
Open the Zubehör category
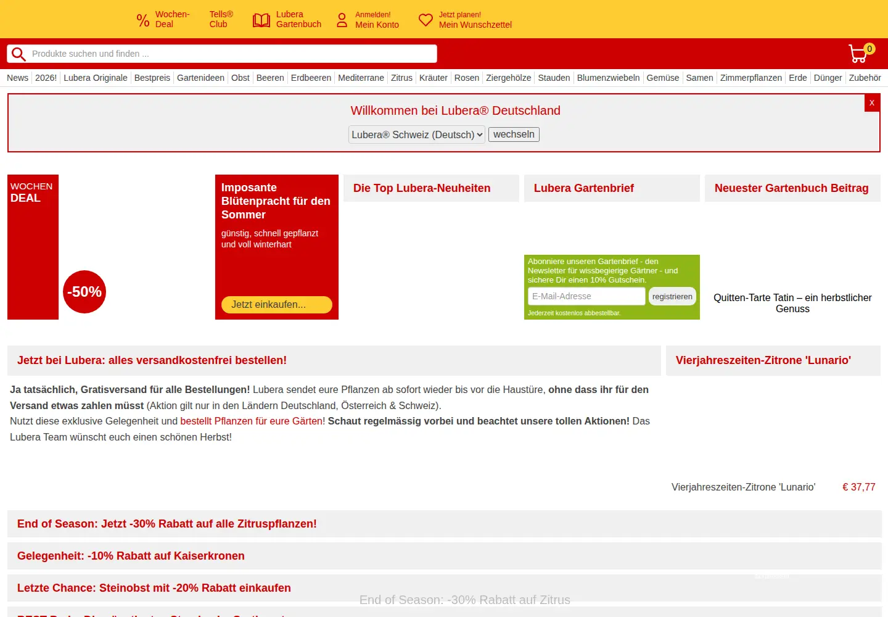pyautogui.click(x=865, y=78)
